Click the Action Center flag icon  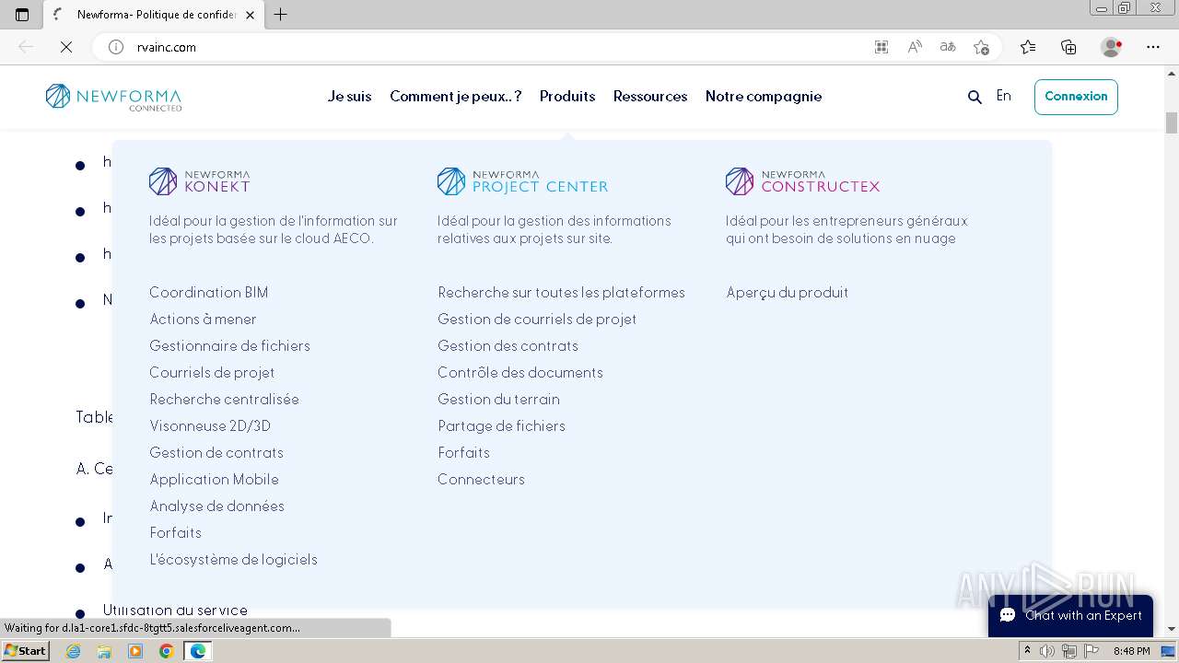(x=1091, y=651)
